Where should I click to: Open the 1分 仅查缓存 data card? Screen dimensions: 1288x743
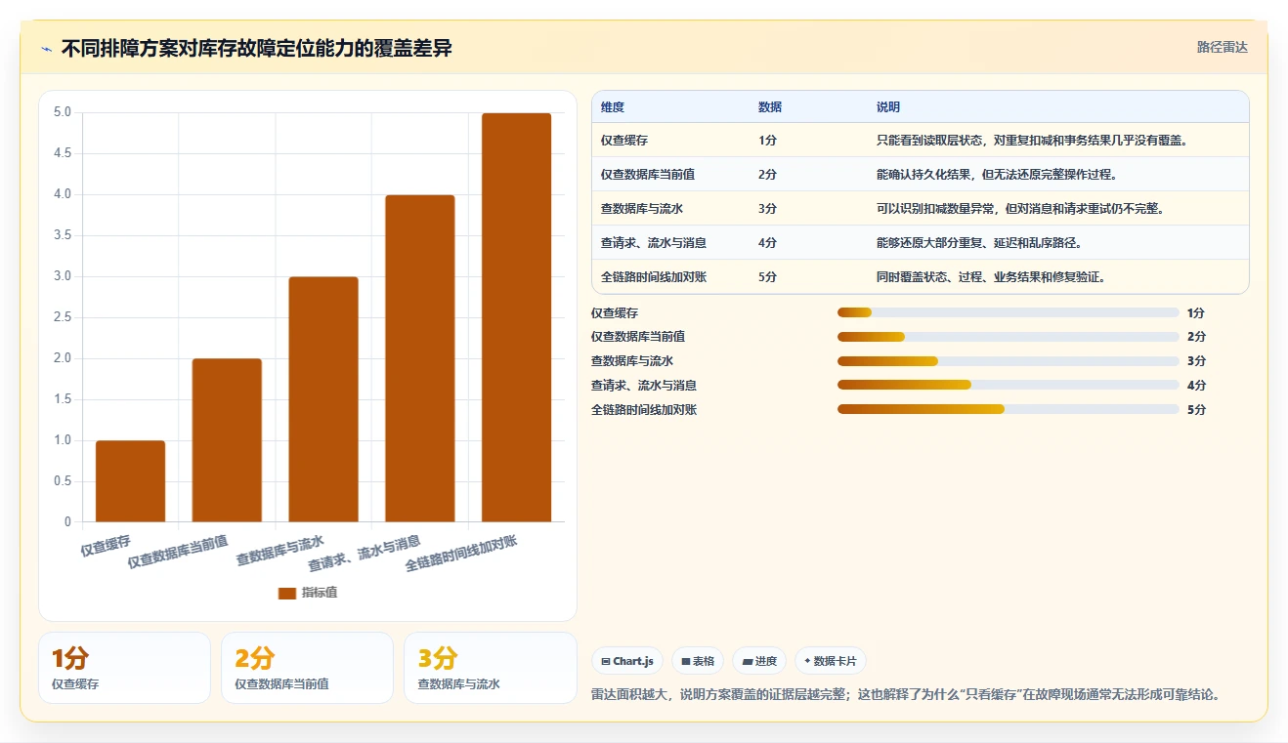pos(124,668)
